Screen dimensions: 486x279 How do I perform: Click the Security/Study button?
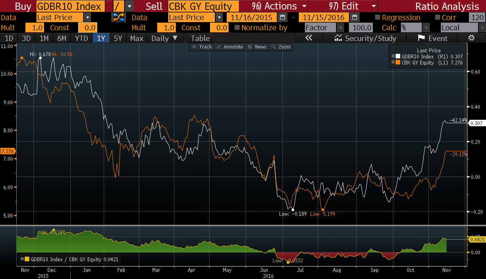pos(364,38)
